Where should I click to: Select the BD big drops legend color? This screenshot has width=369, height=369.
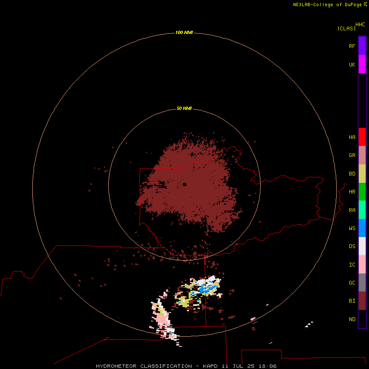coord(362,174)
